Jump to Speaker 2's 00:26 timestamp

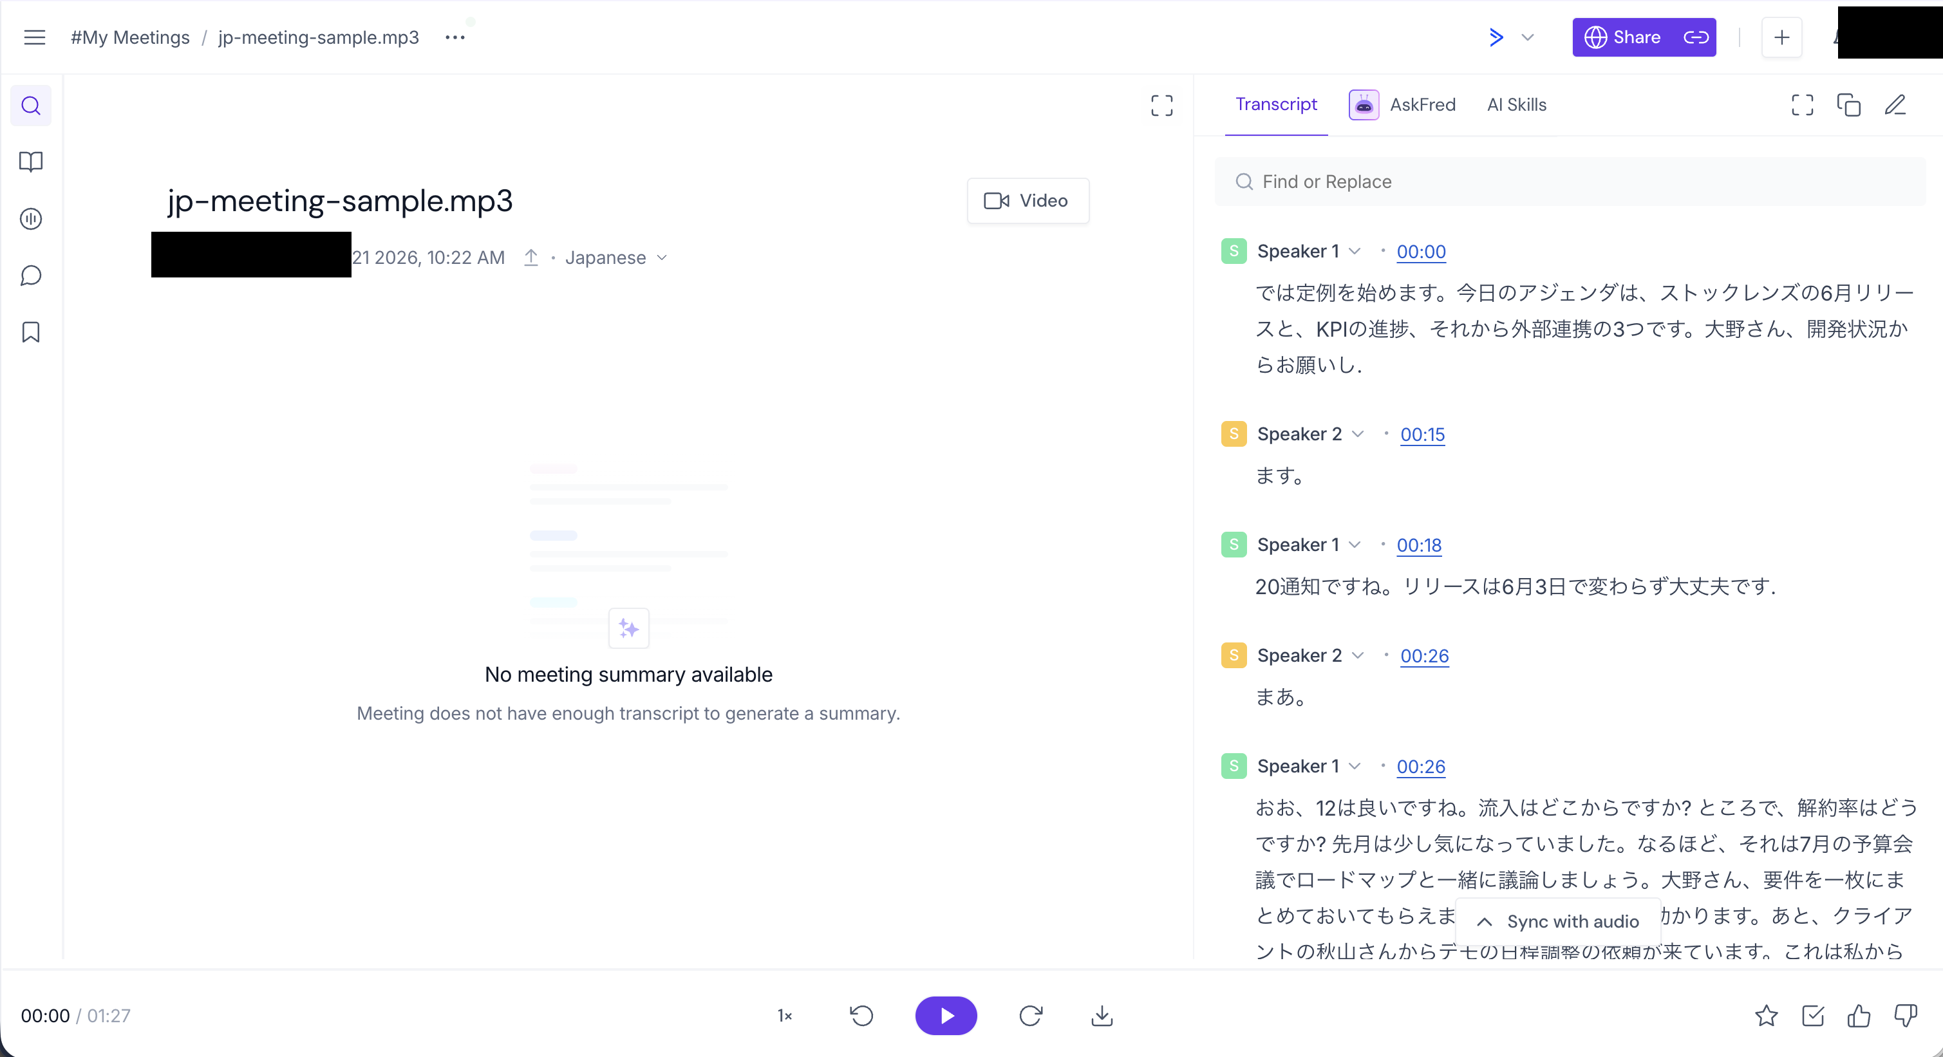(x=1424, y=655)
